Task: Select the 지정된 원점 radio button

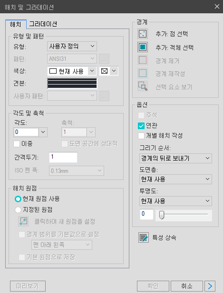Action: point(18,210)
